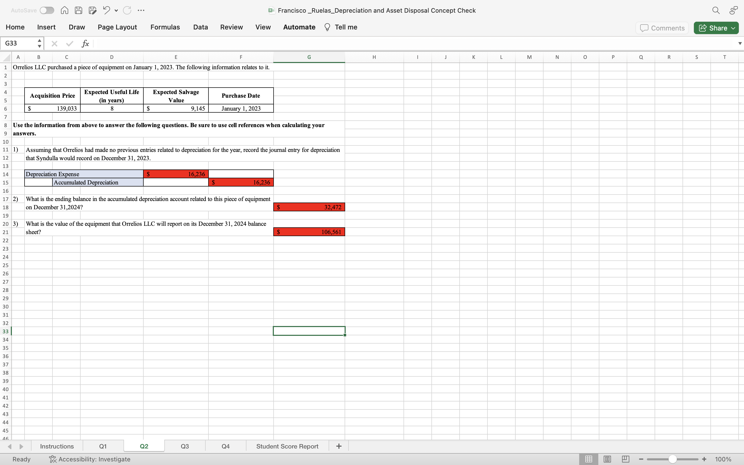
Task: Open the Formulas ribbon tab
Action: (x=165, y=27)
